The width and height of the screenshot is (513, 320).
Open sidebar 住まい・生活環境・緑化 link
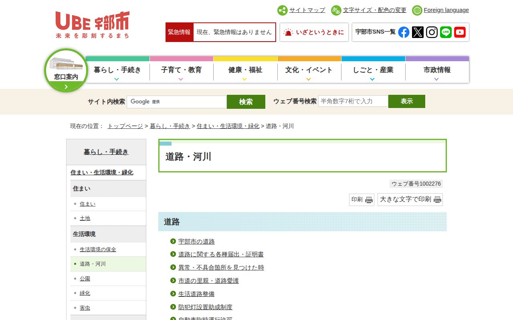(x=102, y=172)
